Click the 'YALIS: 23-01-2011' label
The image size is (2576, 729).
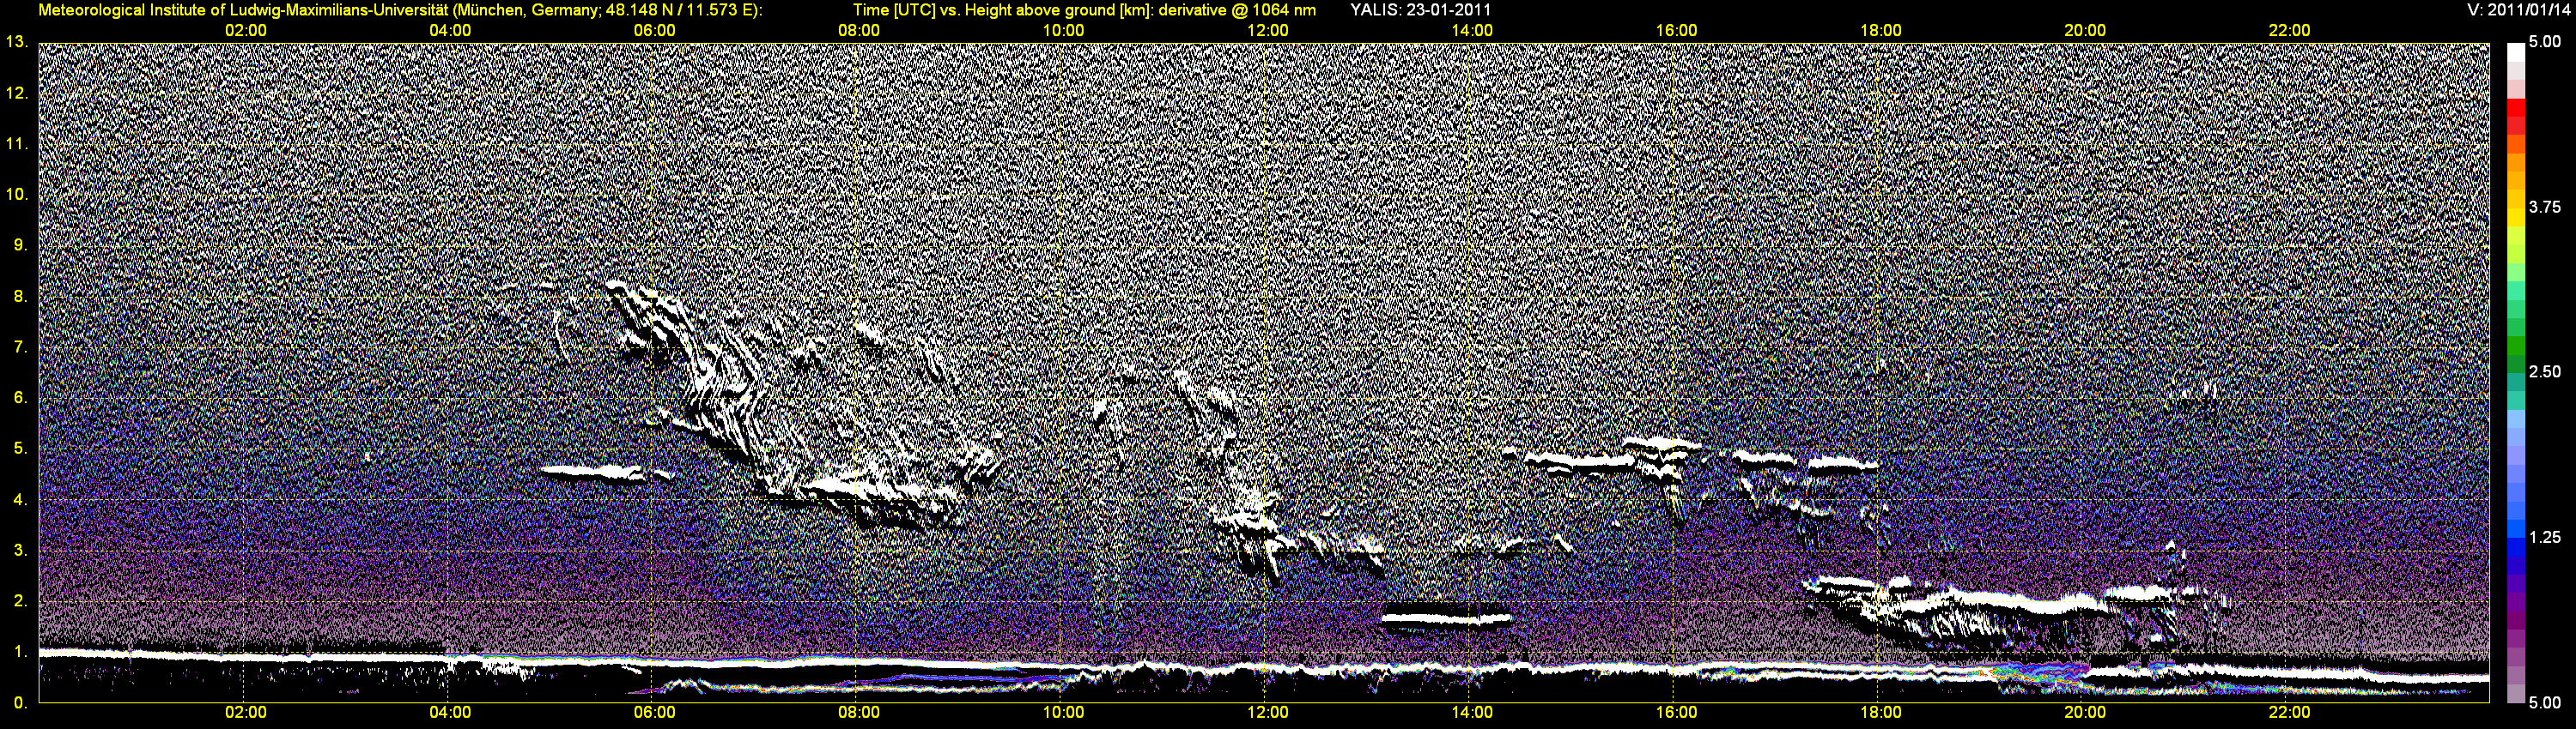click(x=1420, y=10)
